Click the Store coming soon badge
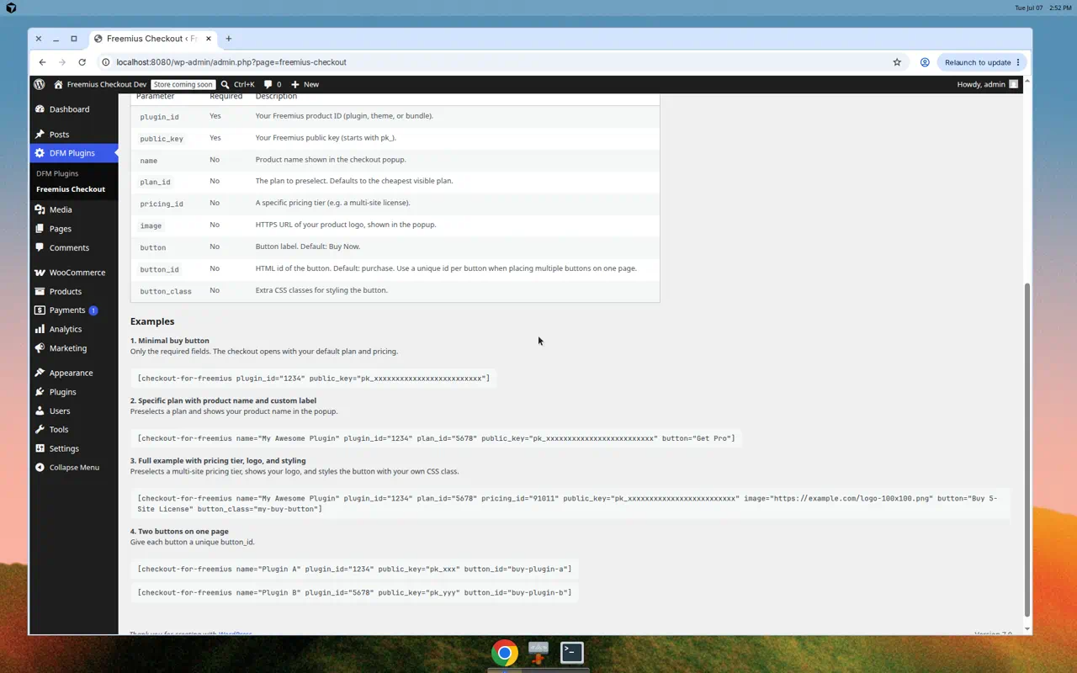1077x673 pixels. pyautogui.click(x=183, y=84)
